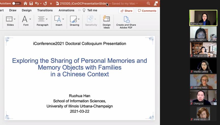Screen dimensions: 220x125
Task: Save the presentation with the floppy disk icon
Action: pyautogui.click(x=31, y=4)
